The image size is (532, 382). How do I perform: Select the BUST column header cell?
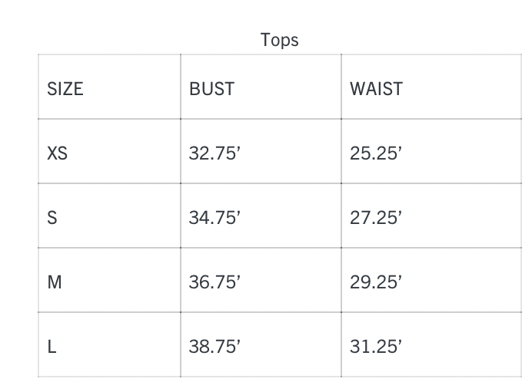click(211, 89)
